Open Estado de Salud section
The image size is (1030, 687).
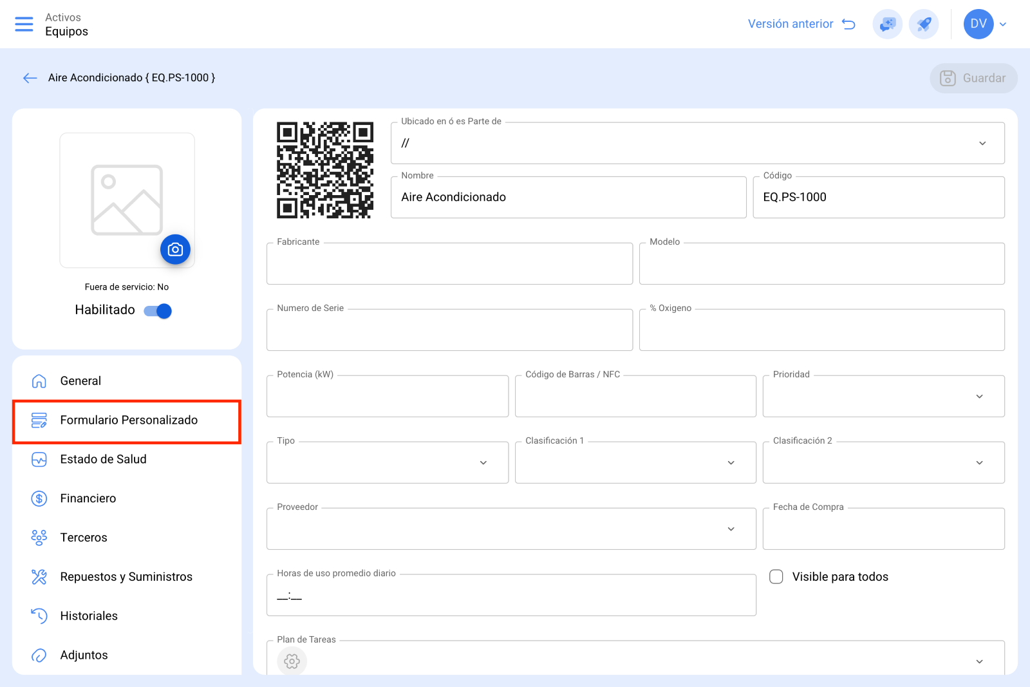coord(127,460)
